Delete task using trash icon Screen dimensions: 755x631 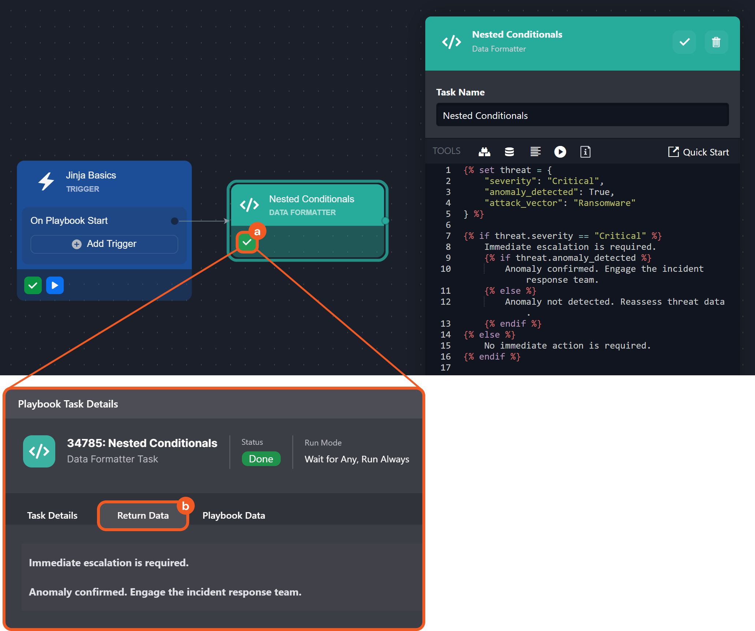716,42
